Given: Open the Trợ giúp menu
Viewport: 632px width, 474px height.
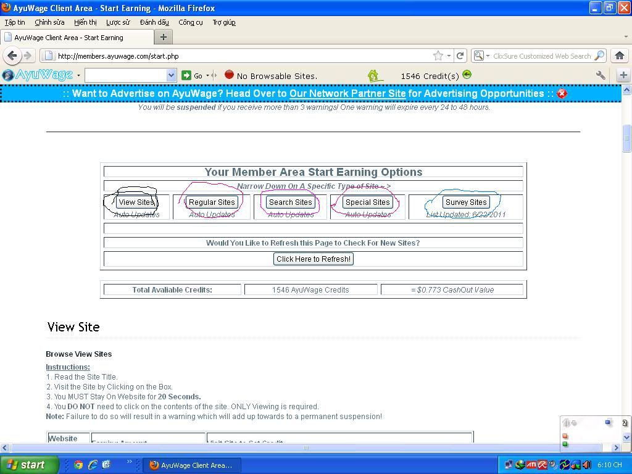Looking at the screenshot, I should click(224, 22).
